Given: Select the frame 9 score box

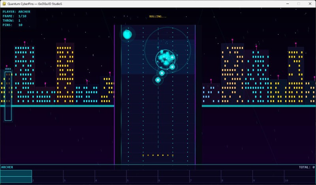Looking at the screenshot, I should tap(268, 176).
